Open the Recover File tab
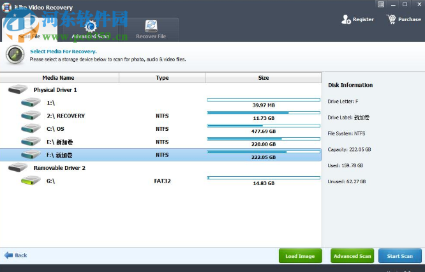Viewport: 425px width, 272px height. click(151, 36)
